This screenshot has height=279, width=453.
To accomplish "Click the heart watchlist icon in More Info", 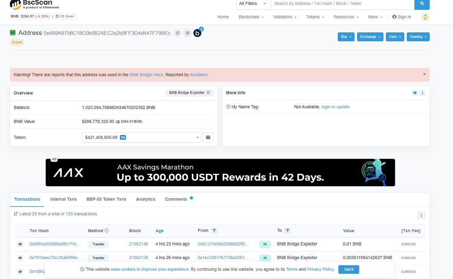I will pyautogui.click(x=415, y=93).
